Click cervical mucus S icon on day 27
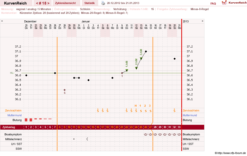247x156 pixels. pyautogui.click(x=151, y=111)
